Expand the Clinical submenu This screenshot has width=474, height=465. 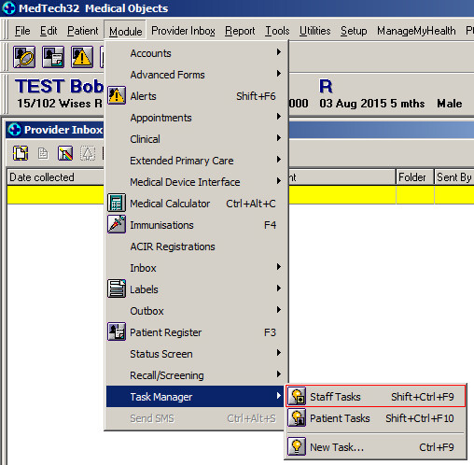[x=197, y=139]
